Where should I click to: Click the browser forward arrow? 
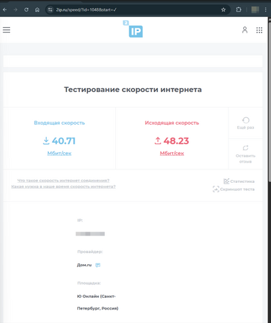click(16, 9)
